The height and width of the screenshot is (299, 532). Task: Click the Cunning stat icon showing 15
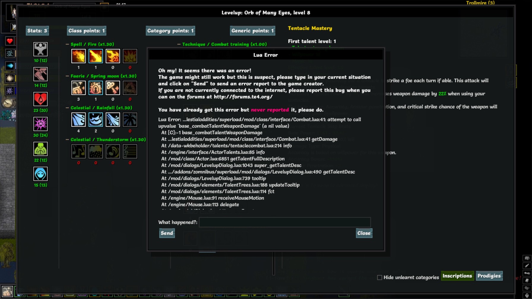tap(40, 174)
